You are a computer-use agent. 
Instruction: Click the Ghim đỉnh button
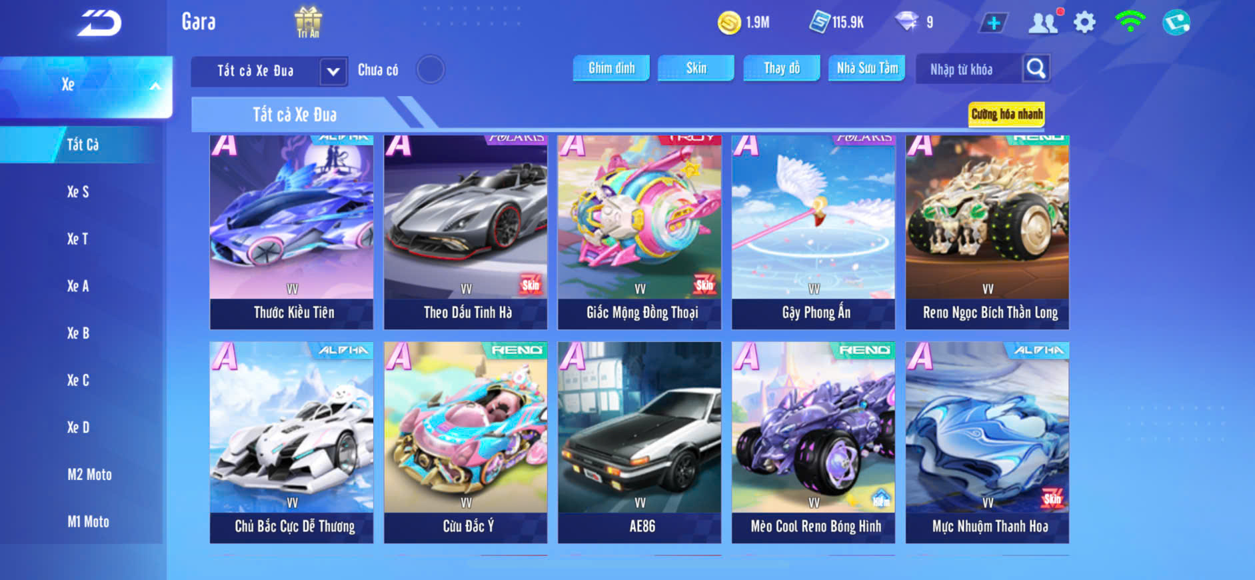pos(611,68)
